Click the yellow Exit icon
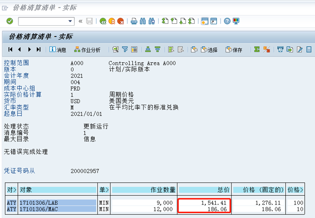315x218 pixels. 112,21
